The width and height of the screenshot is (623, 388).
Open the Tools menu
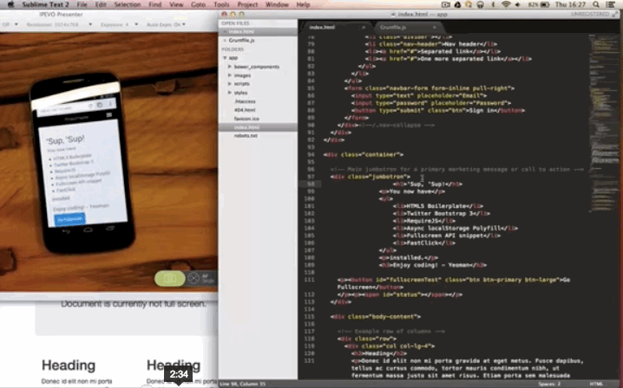pyautogui.click(x=221, y=4)
